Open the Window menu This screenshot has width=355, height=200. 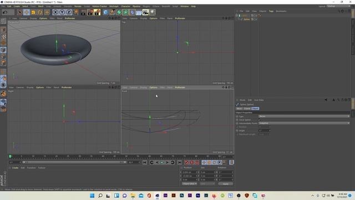(x=185, y=6)
